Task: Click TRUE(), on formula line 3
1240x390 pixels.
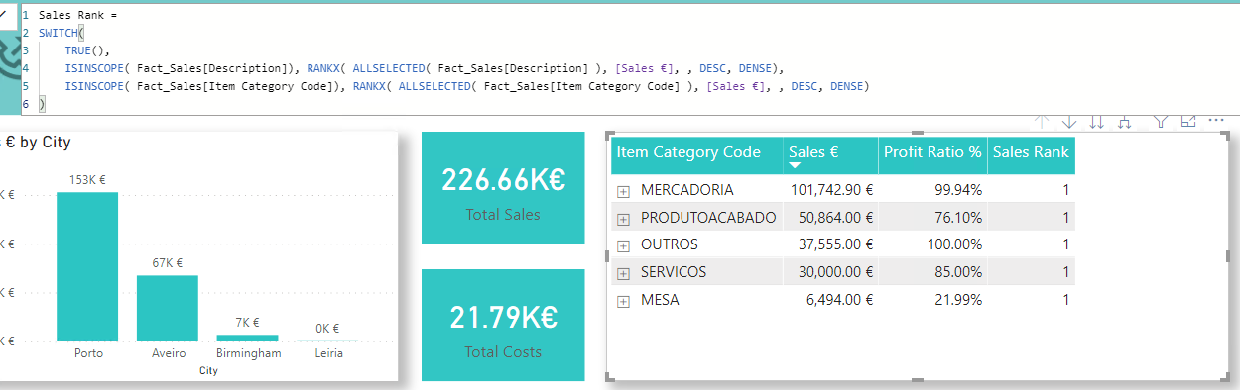Action: [x=88, y=49]
